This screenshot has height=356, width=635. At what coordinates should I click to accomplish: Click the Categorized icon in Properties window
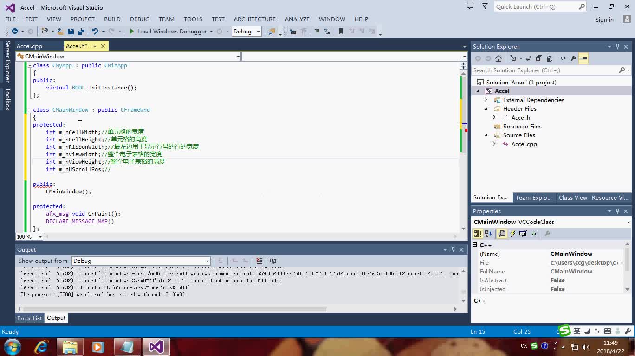[477, 234]
